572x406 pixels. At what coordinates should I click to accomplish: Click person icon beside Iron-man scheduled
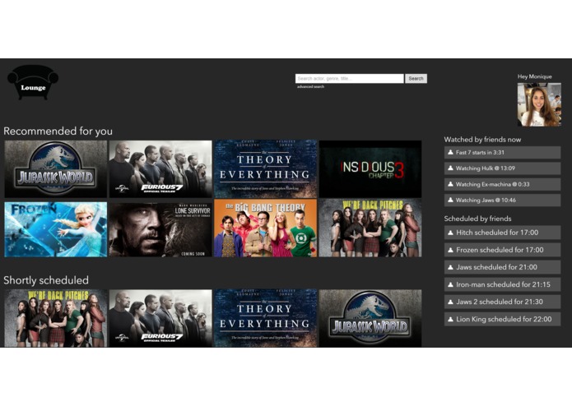click(450, 284)
